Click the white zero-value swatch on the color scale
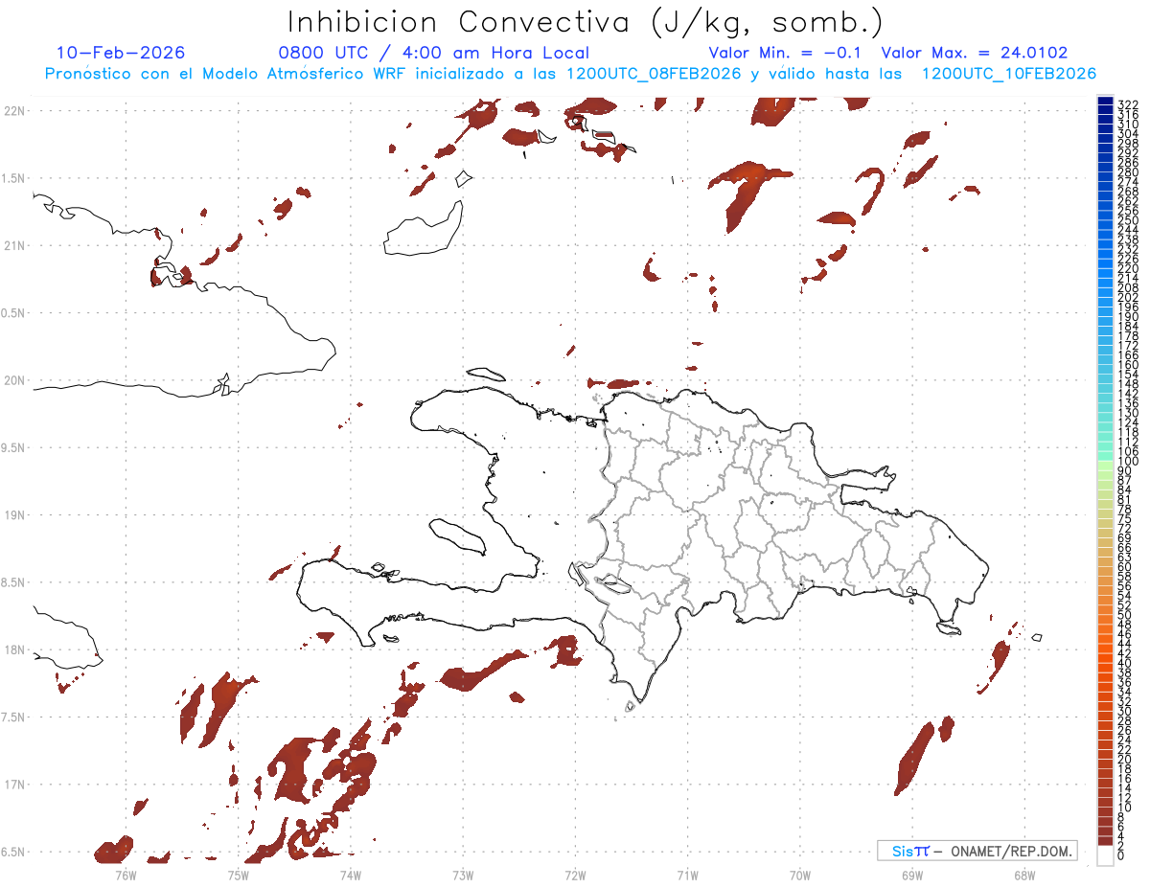 (1105, 855)
